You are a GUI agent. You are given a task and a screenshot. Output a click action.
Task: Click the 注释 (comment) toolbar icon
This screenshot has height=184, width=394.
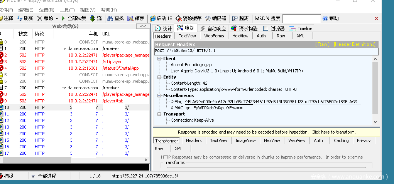2,18
